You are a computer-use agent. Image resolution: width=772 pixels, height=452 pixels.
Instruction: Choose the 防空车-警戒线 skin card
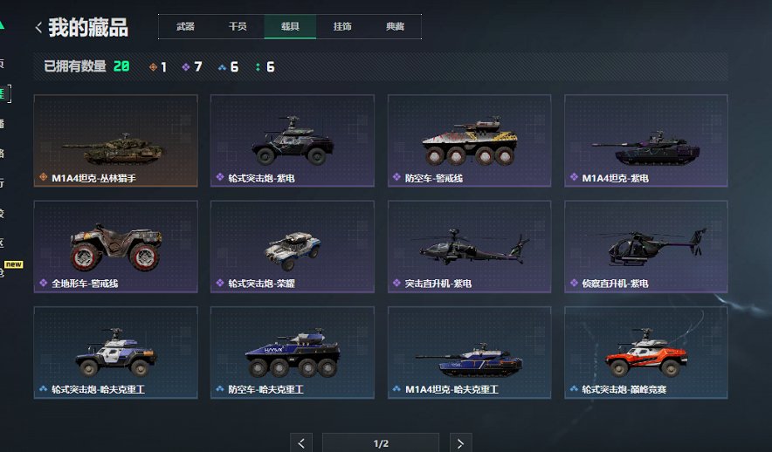tap(469, 140)
